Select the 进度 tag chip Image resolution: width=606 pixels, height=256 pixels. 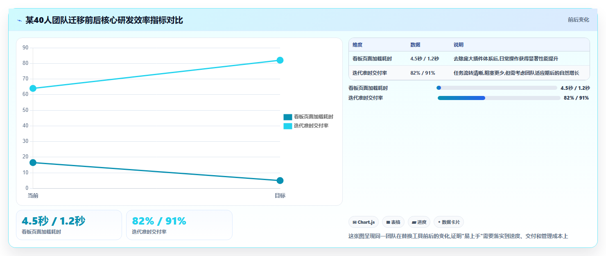(x=419, y=222)
